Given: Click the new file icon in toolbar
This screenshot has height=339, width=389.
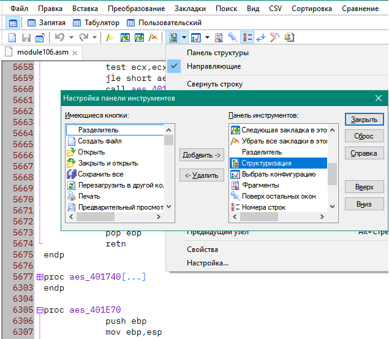Looking at the screenshot, I should (12, 37).
